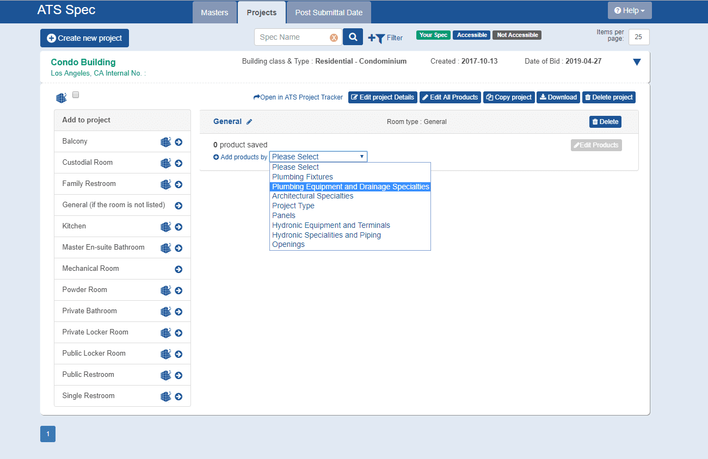The image size is (708, 459).
Task: Add Public Restroom using arrow icon
Action: 178,376
